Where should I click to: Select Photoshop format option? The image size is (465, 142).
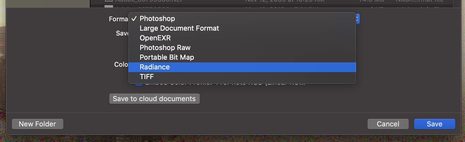tap(242, 19)
